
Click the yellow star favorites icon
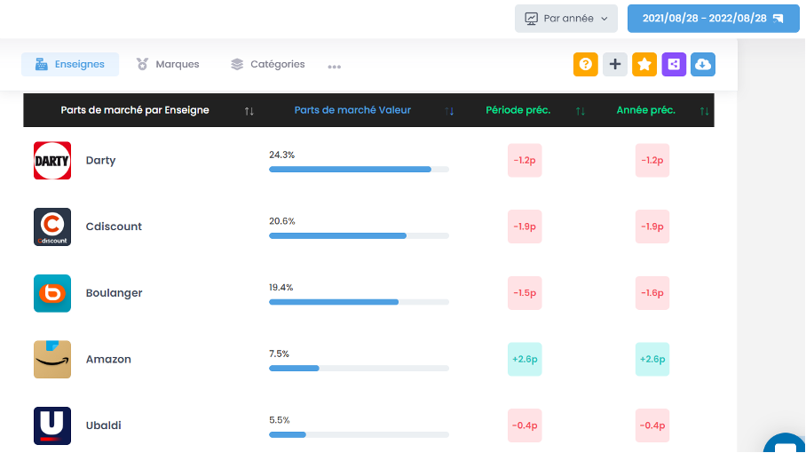pyautogui.click(x=645, y=64)
